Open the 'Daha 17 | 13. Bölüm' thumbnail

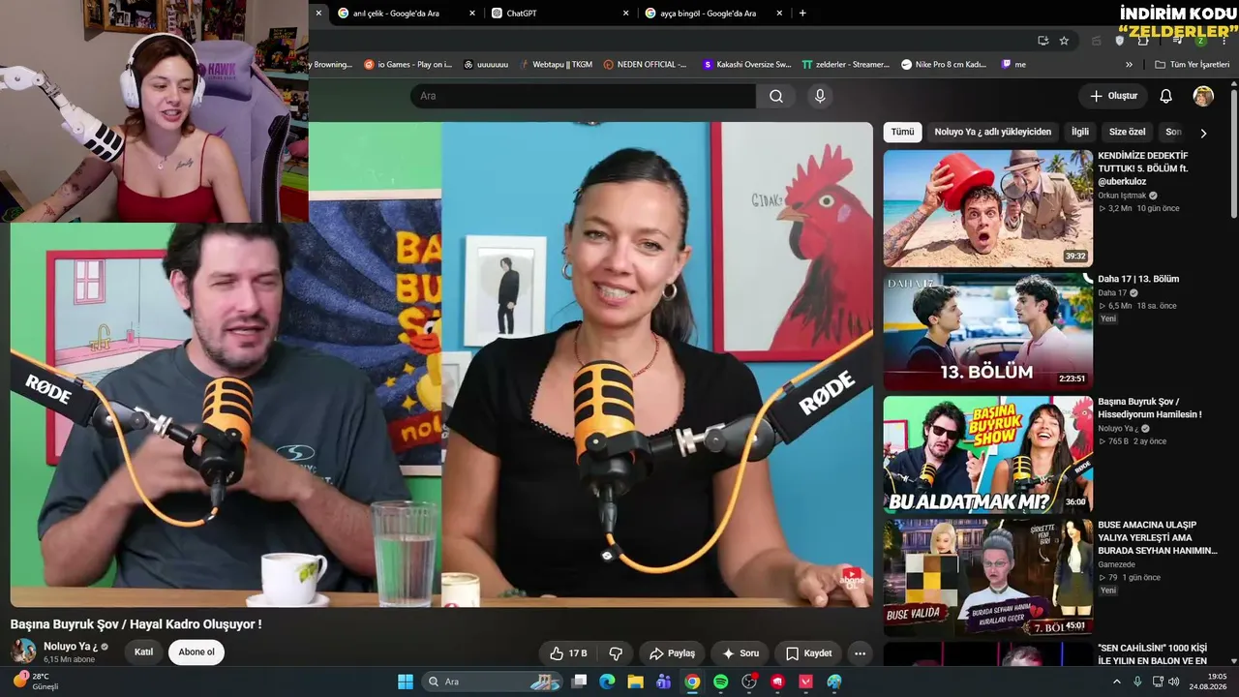[x=987, y=331]
